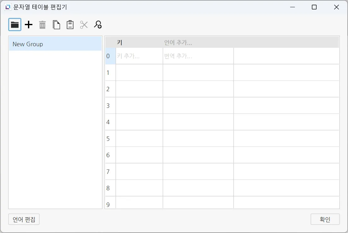
Task: Paste using the clipboard icon
Action: [70, 25]
